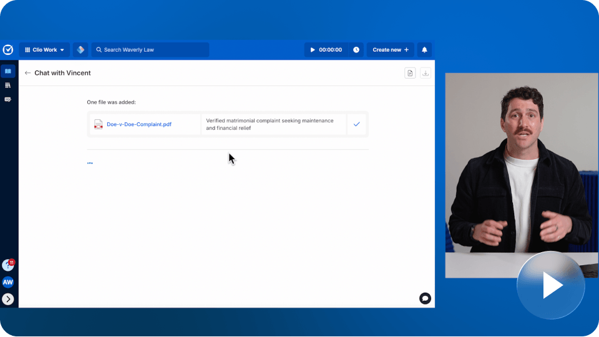Viewport: 599px width, 337px height.
Task: Open the library books icon in sidebar
Action: click(8, 85)
